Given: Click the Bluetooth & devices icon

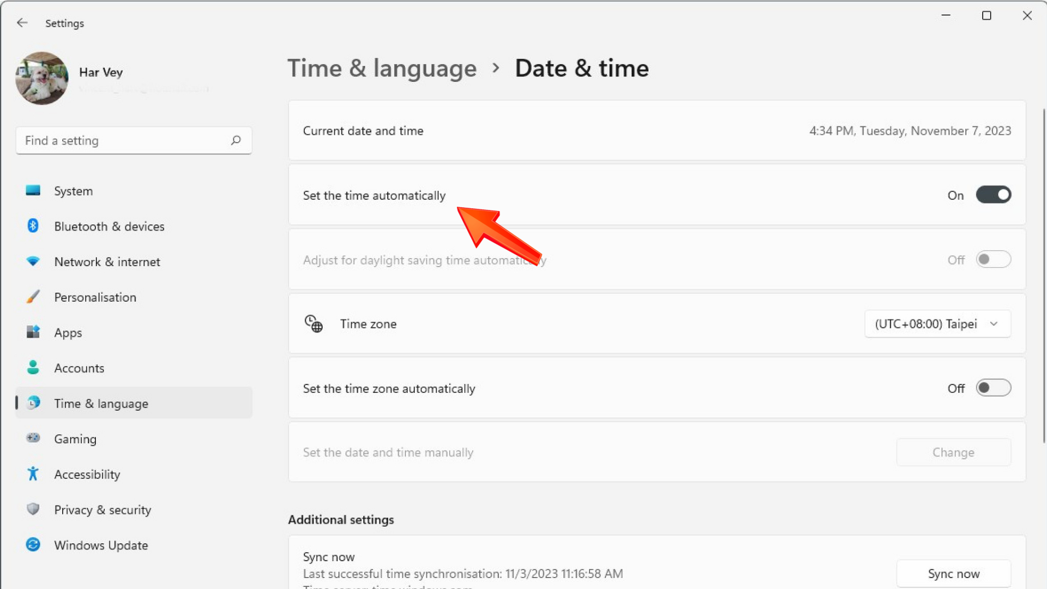Looking at the screenshot, I should coord(32,226).
